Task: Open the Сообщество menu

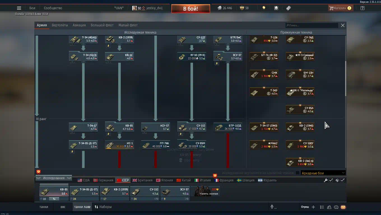Action: click(53, 8)
